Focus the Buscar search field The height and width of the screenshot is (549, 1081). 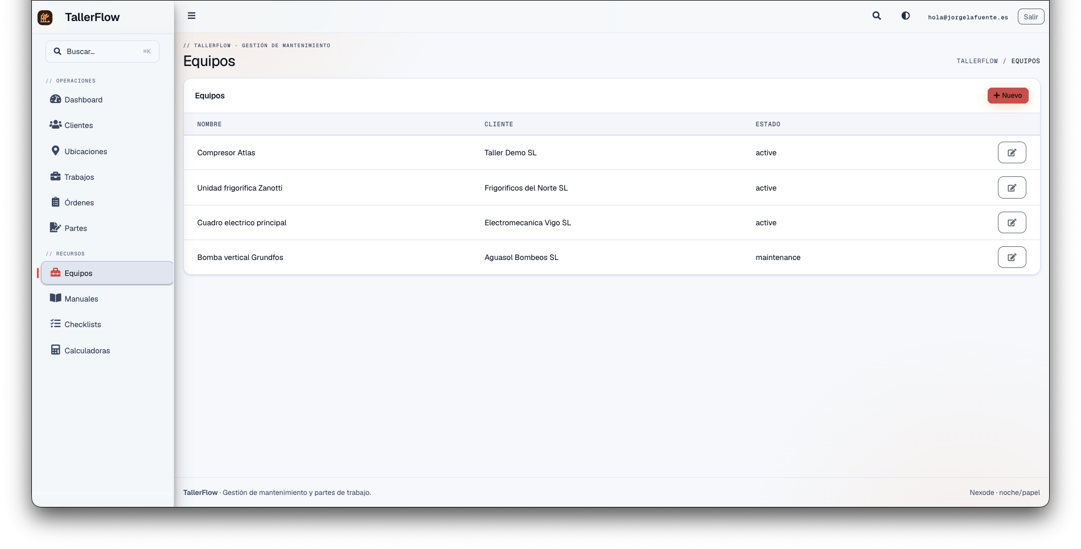102,51
